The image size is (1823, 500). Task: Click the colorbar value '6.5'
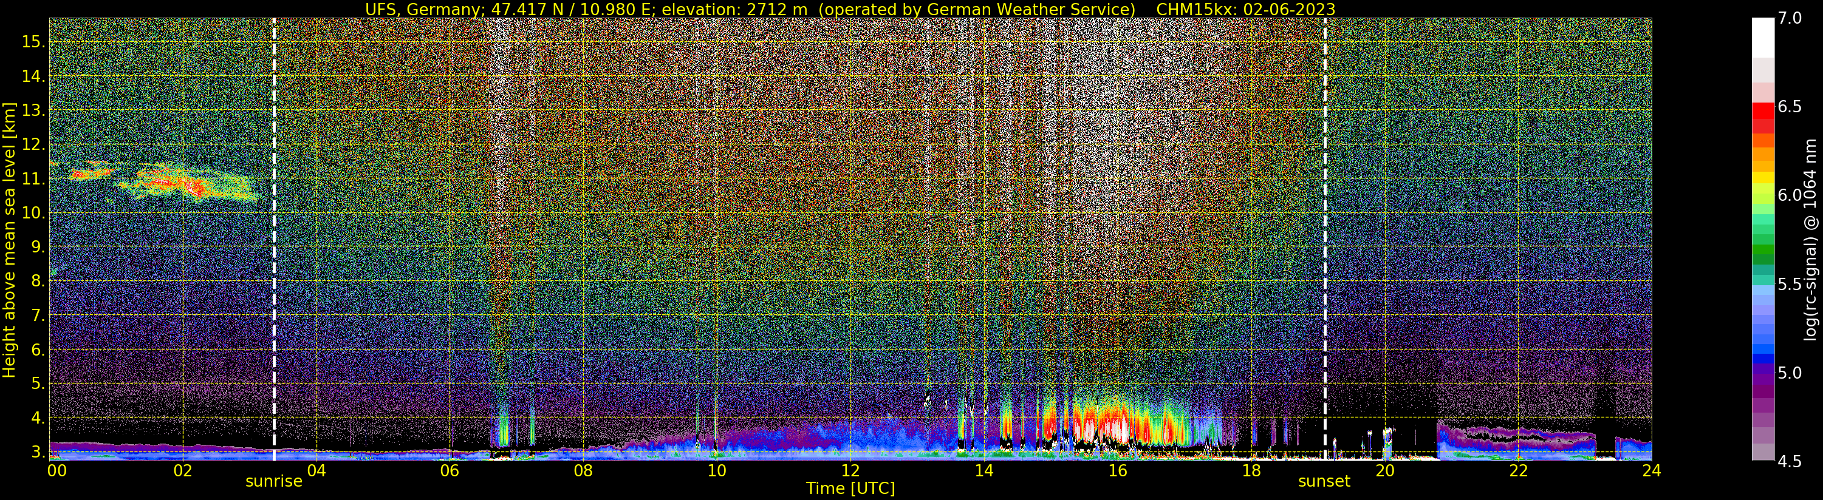coord(1790,107)
